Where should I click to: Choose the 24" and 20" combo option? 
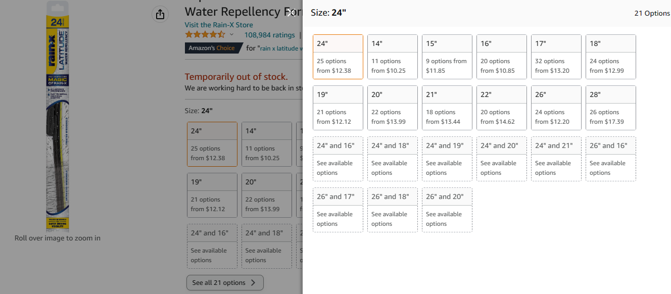501,159
